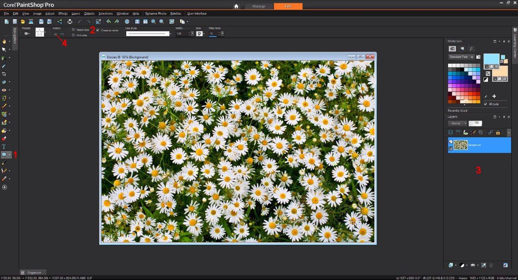Screen dimensions: 518x280
Task: Select the Pan hand tool
Action: (x=4, y=41)
